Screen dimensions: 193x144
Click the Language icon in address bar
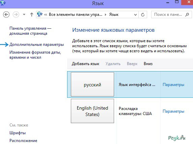[x=40, y=15]
